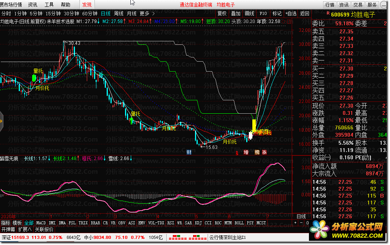Viewport: 390px width, 245px height.
Task: Switch indicator to BRAR
Action: pos(96,223)
